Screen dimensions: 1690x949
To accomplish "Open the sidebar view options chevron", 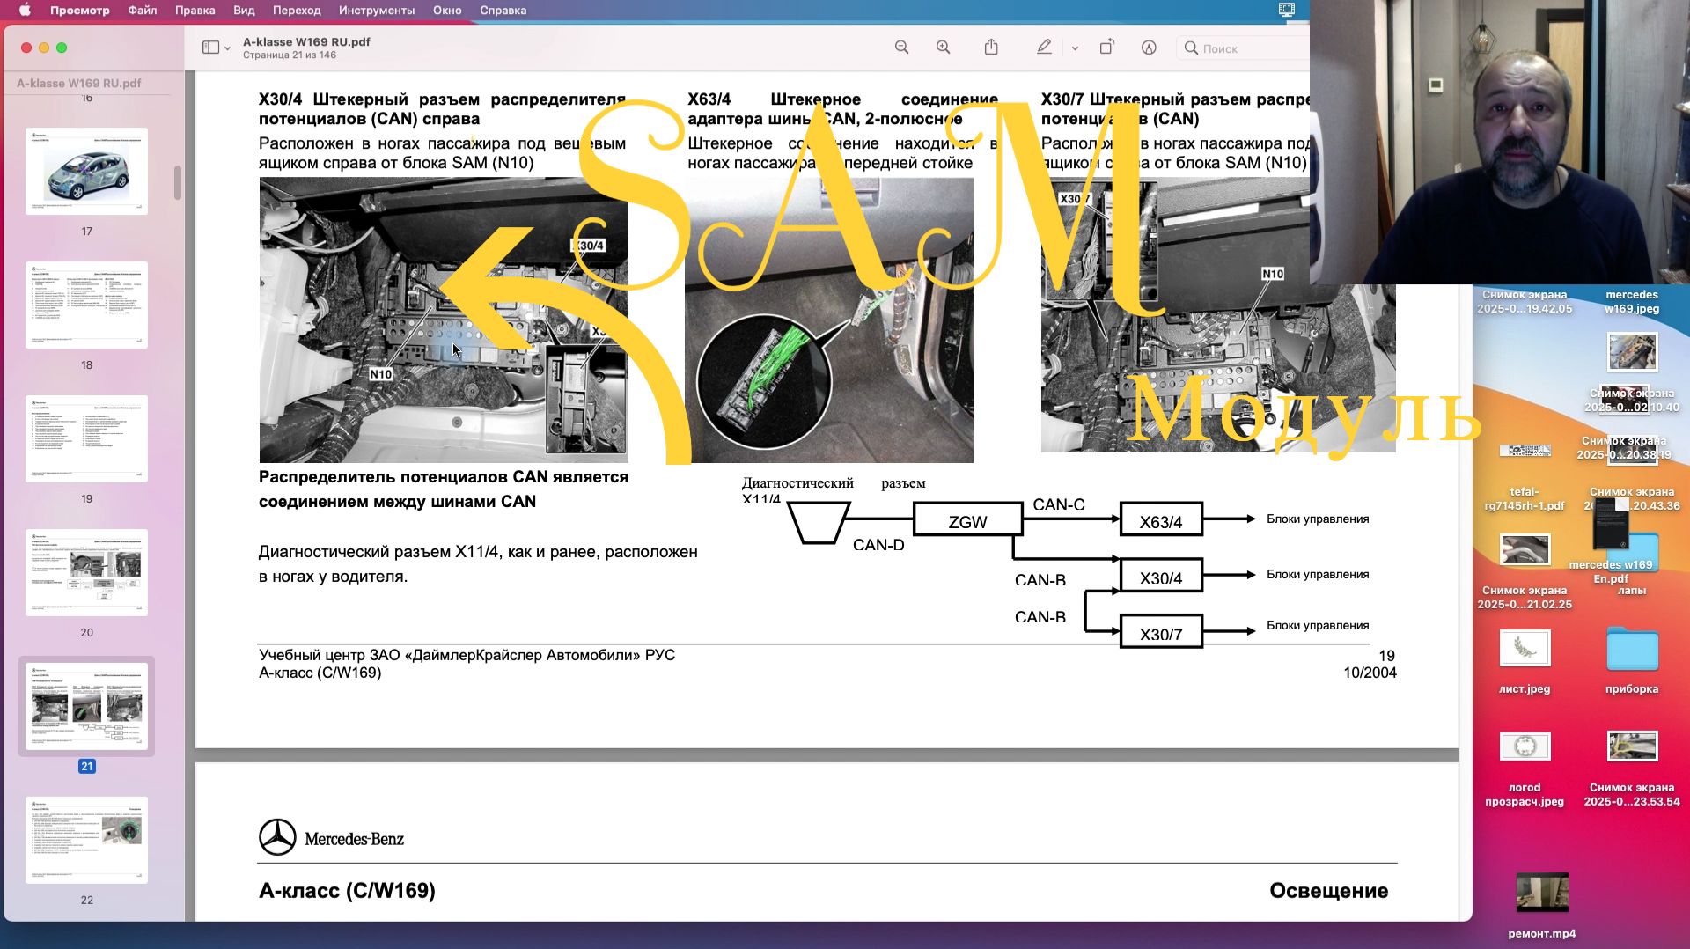I will (227, 48).
